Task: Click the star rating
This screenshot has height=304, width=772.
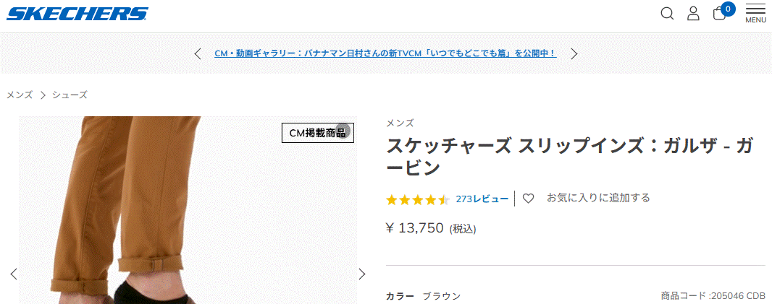Action: pos(418,199)
